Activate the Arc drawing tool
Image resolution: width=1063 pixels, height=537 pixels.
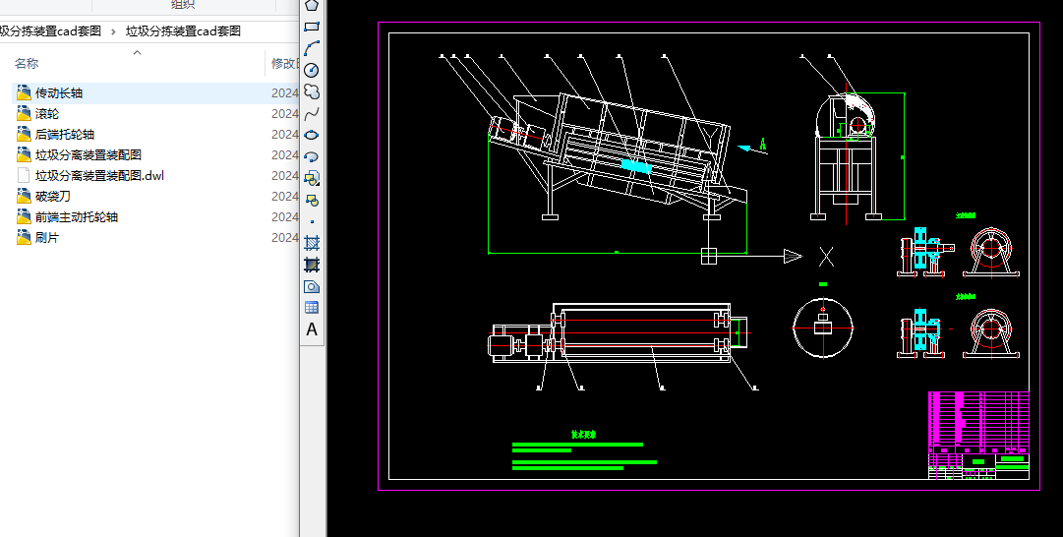point(312,48)
